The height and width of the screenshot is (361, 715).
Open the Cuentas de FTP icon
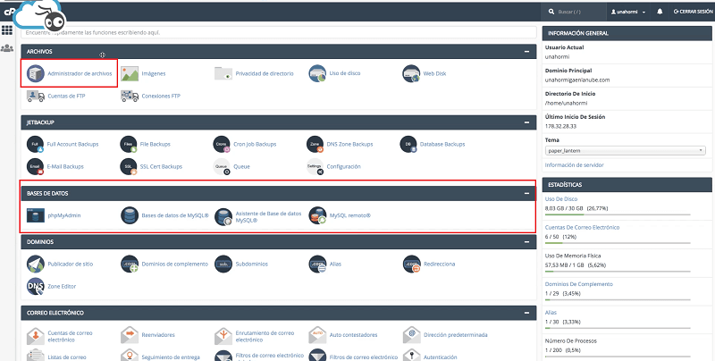click(x=36, y=97)
